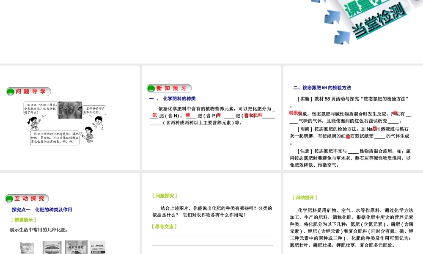Open the flower photo in 问题导学 slide
The width and height of the screenshot is (423, 254).
point(70,110)
